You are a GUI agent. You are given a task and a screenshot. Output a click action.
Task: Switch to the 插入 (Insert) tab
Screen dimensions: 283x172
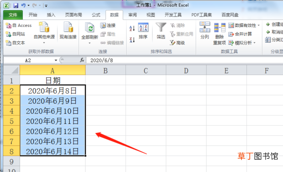(x=51, y=15)
